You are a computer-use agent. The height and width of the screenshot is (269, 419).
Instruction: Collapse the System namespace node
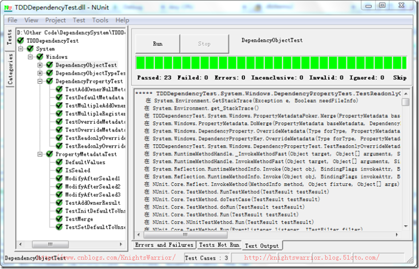21,49
